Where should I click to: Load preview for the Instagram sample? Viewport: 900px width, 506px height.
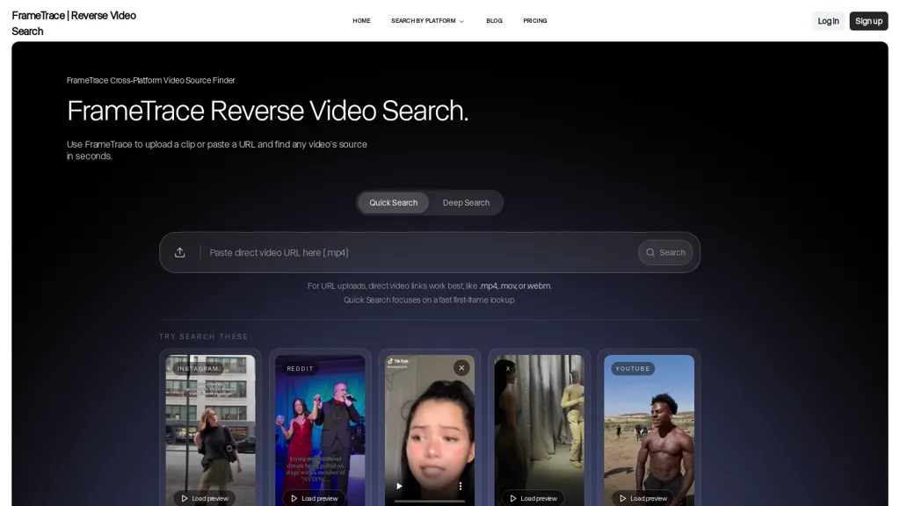pos(204,498)
